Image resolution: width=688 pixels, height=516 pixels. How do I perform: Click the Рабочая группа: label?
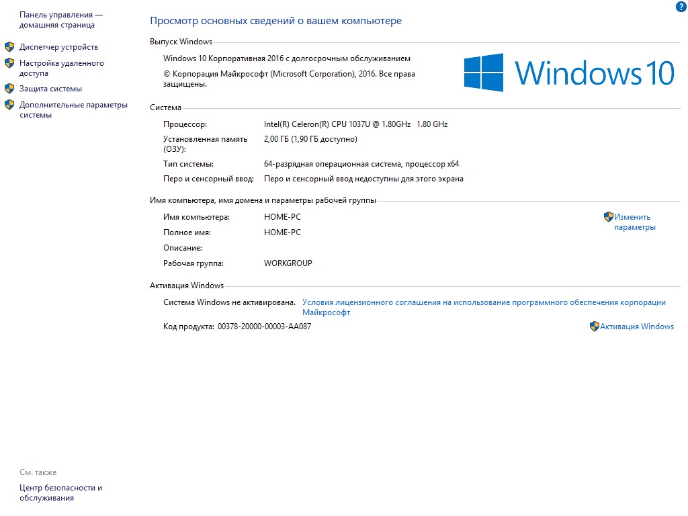pyautogui.click(x=193, y=263)
